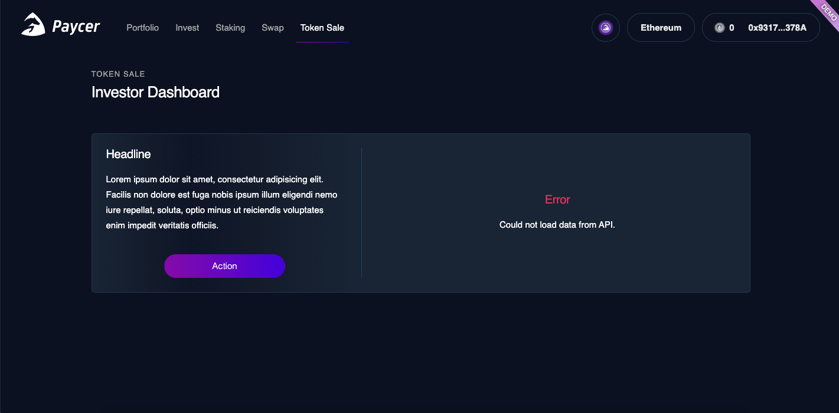Click the 'Could not load data' message
This screenshot has width=839, height=413.
(x=557, y=225)
